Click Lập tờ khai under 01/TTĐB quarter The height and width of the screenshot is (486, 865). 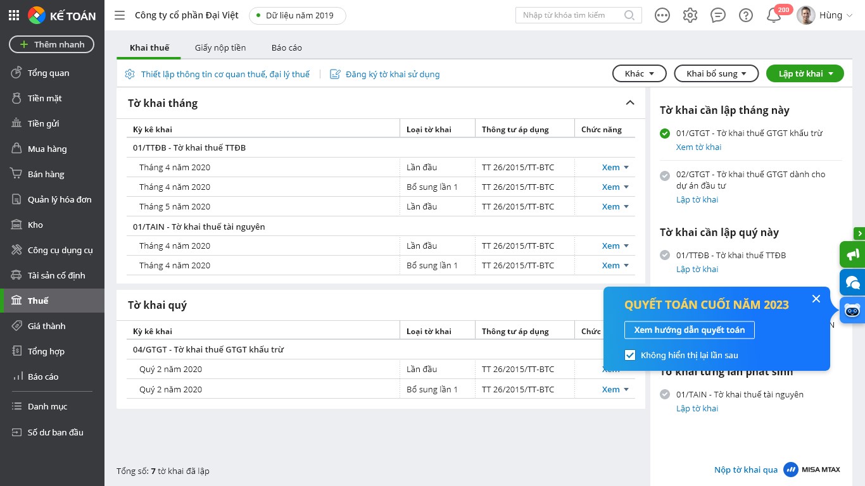pos(697,269)
